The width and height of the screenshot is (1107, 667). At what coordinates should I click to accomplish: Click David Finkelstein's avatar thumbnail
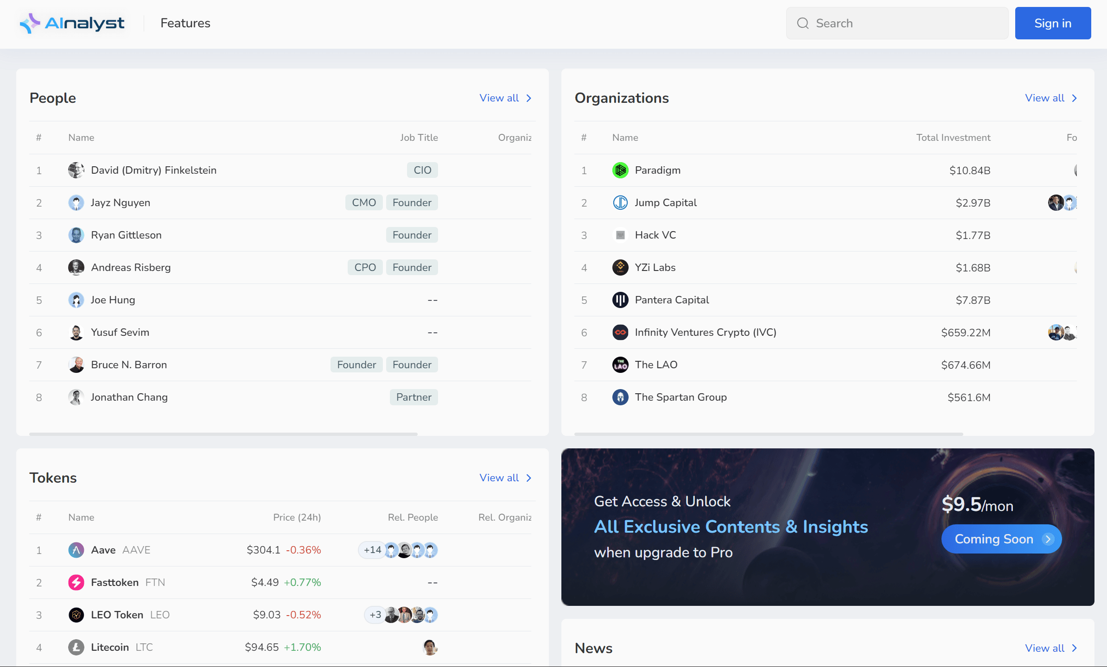76,170
